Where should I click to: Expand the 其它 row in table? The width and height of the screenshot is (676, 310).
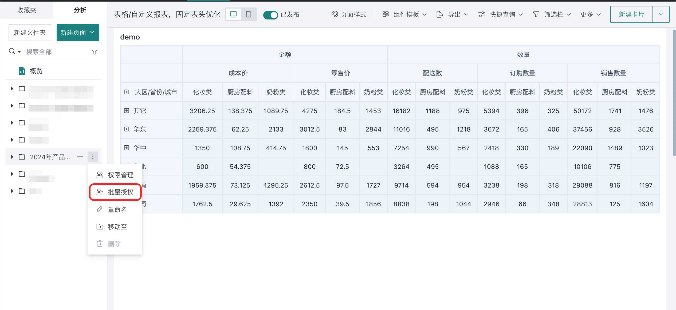coord(127,110)
